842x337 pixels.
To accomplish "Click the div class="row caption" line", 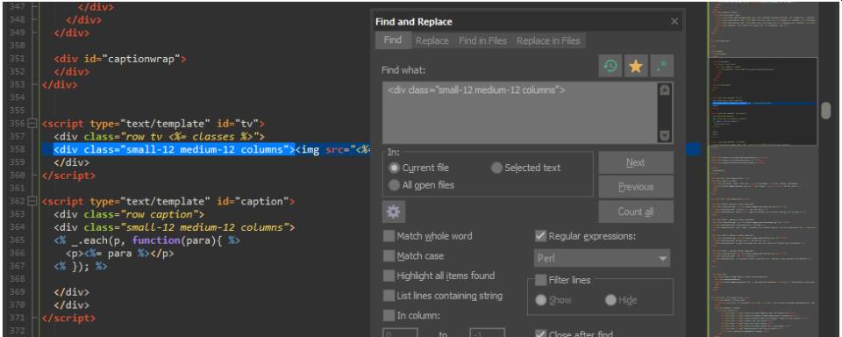I will click(129, 214).
